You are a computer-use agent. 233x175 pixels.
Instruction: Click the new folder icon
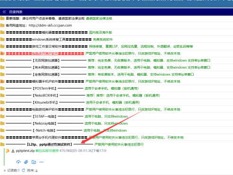click(x=34, y=162)
